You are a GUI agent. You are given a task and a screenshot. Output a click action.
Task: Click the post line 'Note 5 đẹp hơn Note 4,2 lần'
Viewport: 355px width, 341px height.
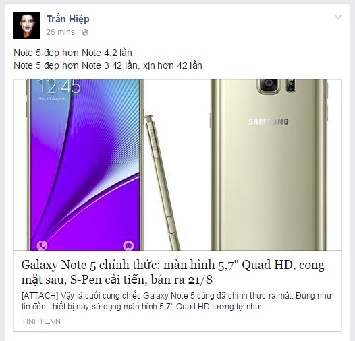73,53
